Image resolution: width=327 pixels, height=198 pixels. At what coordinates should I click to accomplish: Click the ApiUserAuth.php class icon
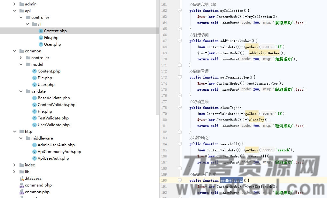[35, 158]
